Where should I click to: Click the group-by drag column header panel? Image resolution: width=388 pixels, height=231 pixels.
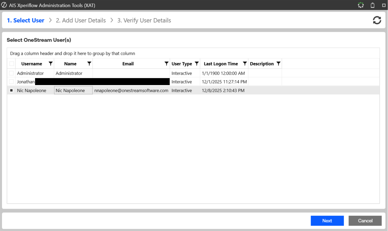tap(193, 53)
